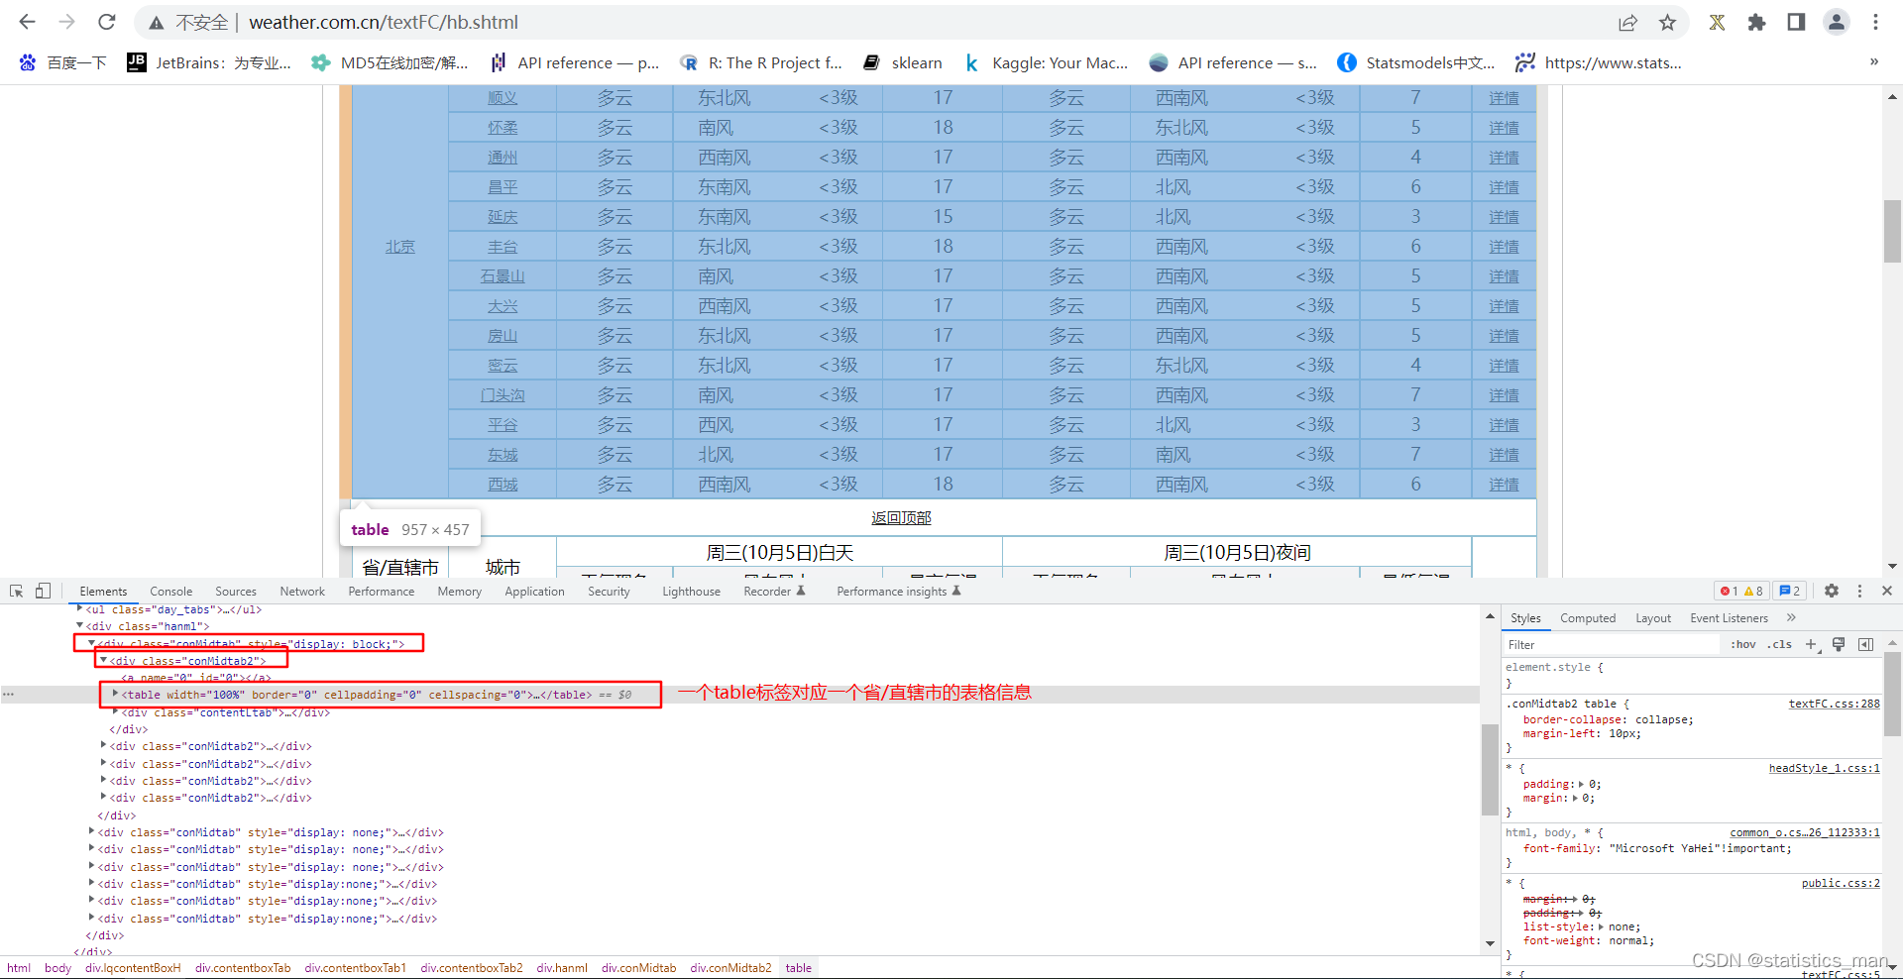Open the 北京 province link
This screenshot has width=1903, height=979.
tap(400, 247)
